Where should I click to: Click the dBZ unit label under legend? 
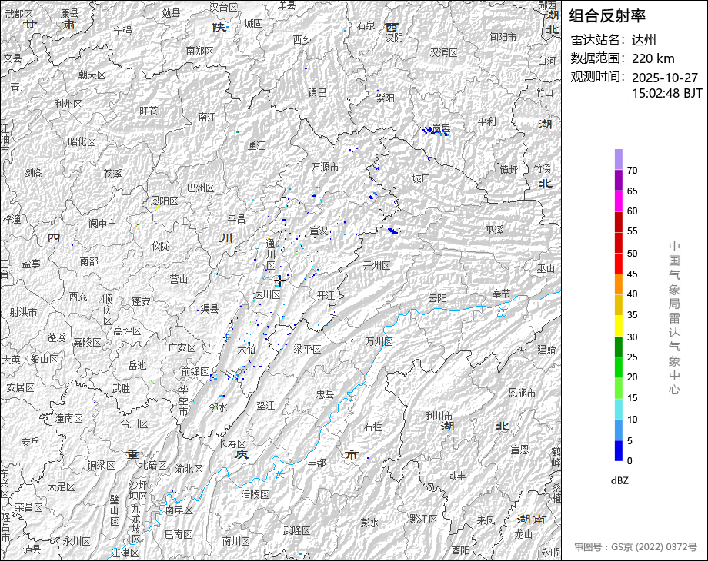coord(619,480)
